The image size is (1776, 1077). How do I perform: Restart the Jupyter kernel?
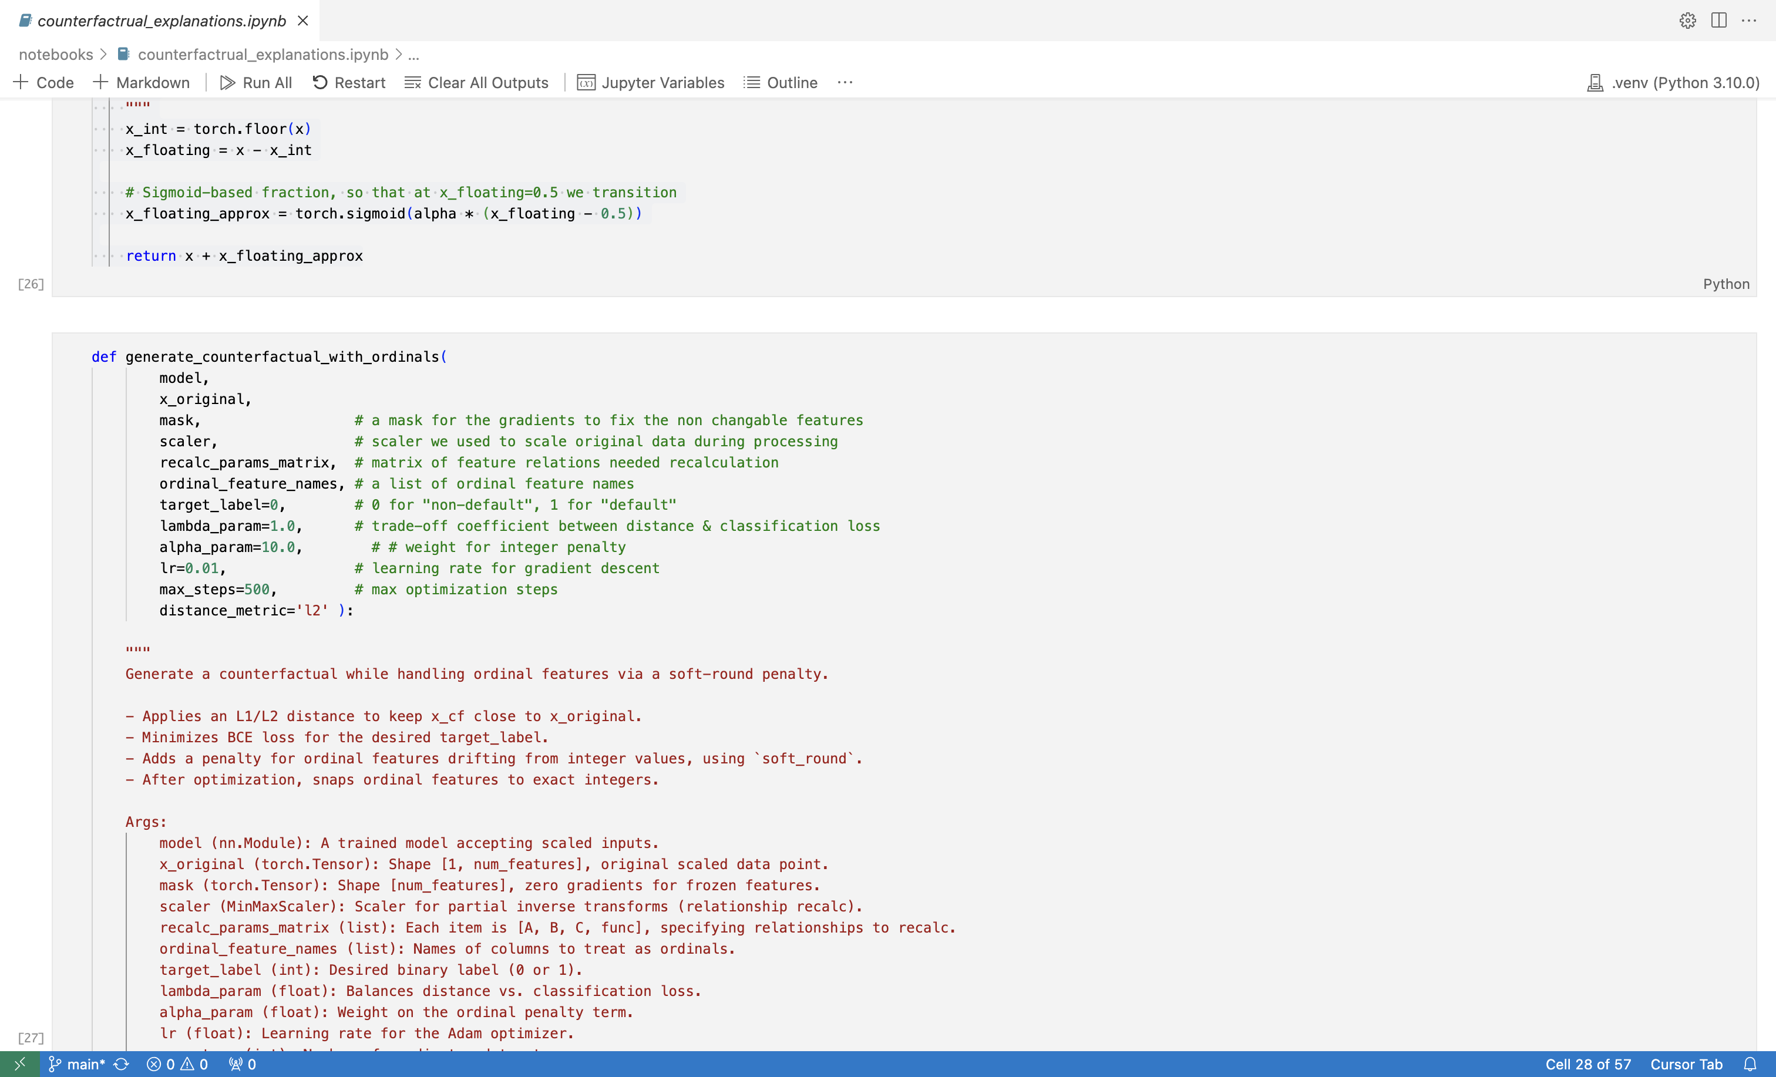click(349, 83)
